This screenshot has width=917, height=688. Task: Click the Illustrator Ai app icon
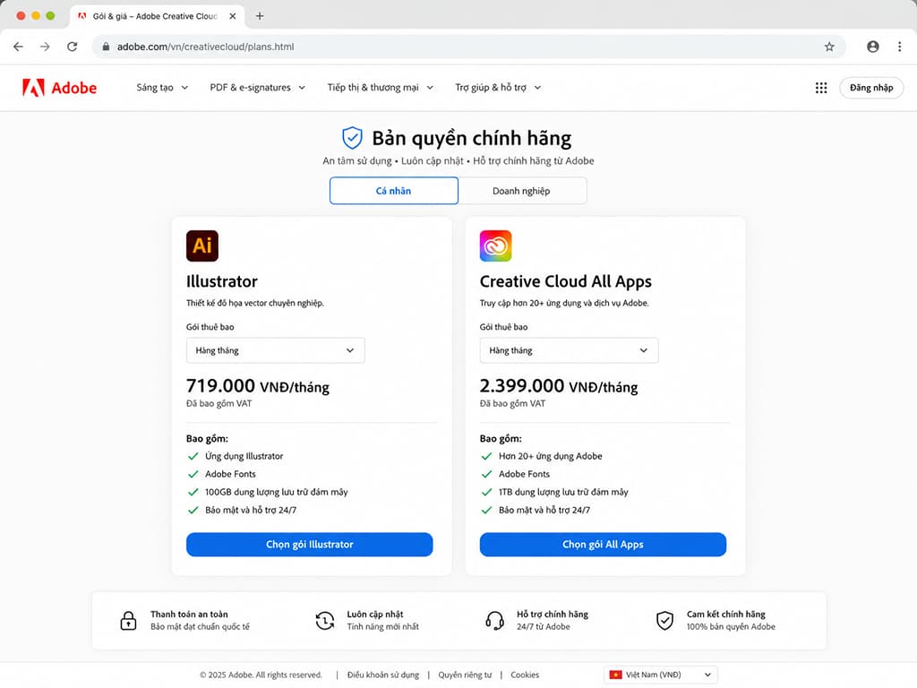pyautogui.click(x=202, y=245)
